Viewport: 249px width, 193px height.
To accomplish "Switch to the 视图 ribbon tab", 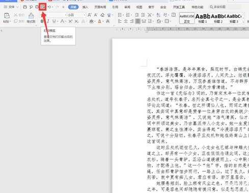I will (x=139, y=7).
